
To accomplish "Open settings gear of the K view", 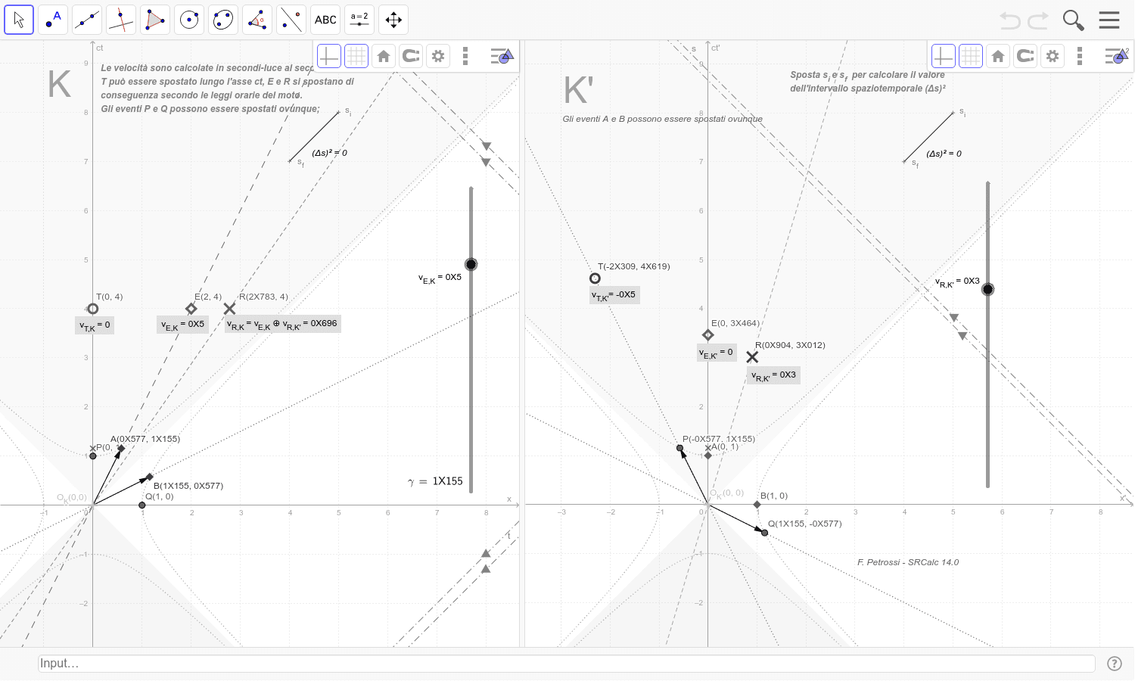I will tap(438, 56).
